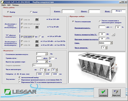Screen dimensions: 128x101
Task: Open camera photo icon for LUE-CW
Action: coord(37,45)
